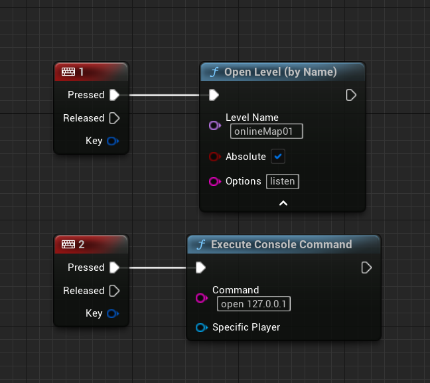Screen dimensions: 430x383
Task: Click the Level Name field onlineMap01
Action: (266, 131)
